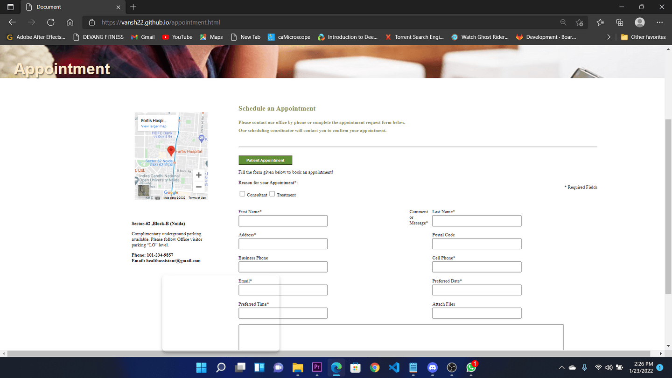Open the Gmail bookmark

tap(143, 37)
